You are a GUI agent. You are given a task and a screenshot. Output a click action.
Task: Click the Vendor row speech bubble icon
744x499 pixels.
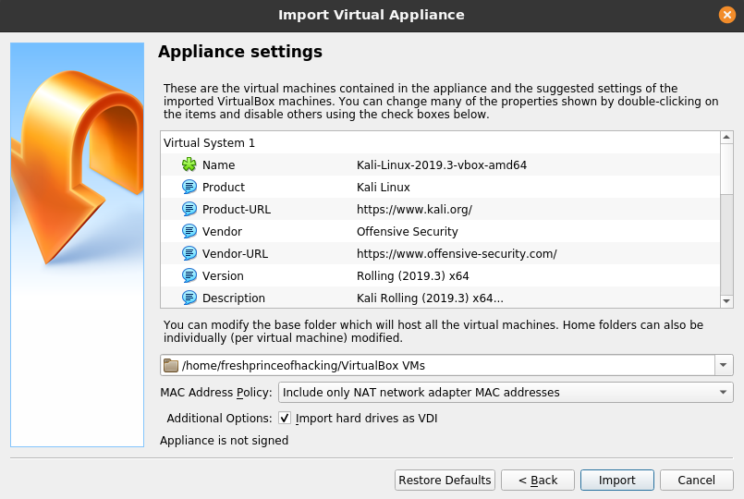pyautogui.click(x=189, y=231)
